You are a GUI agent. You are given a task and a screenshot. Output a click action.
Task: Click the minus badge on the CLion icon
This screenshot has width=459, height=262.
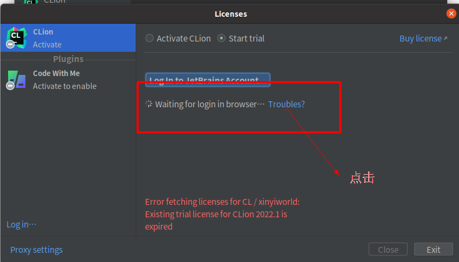(10, 44)
